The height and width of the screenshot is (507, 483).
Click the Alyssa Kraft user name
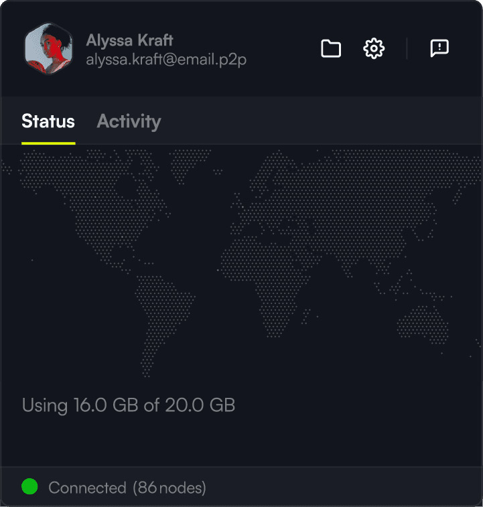(129, 40)
